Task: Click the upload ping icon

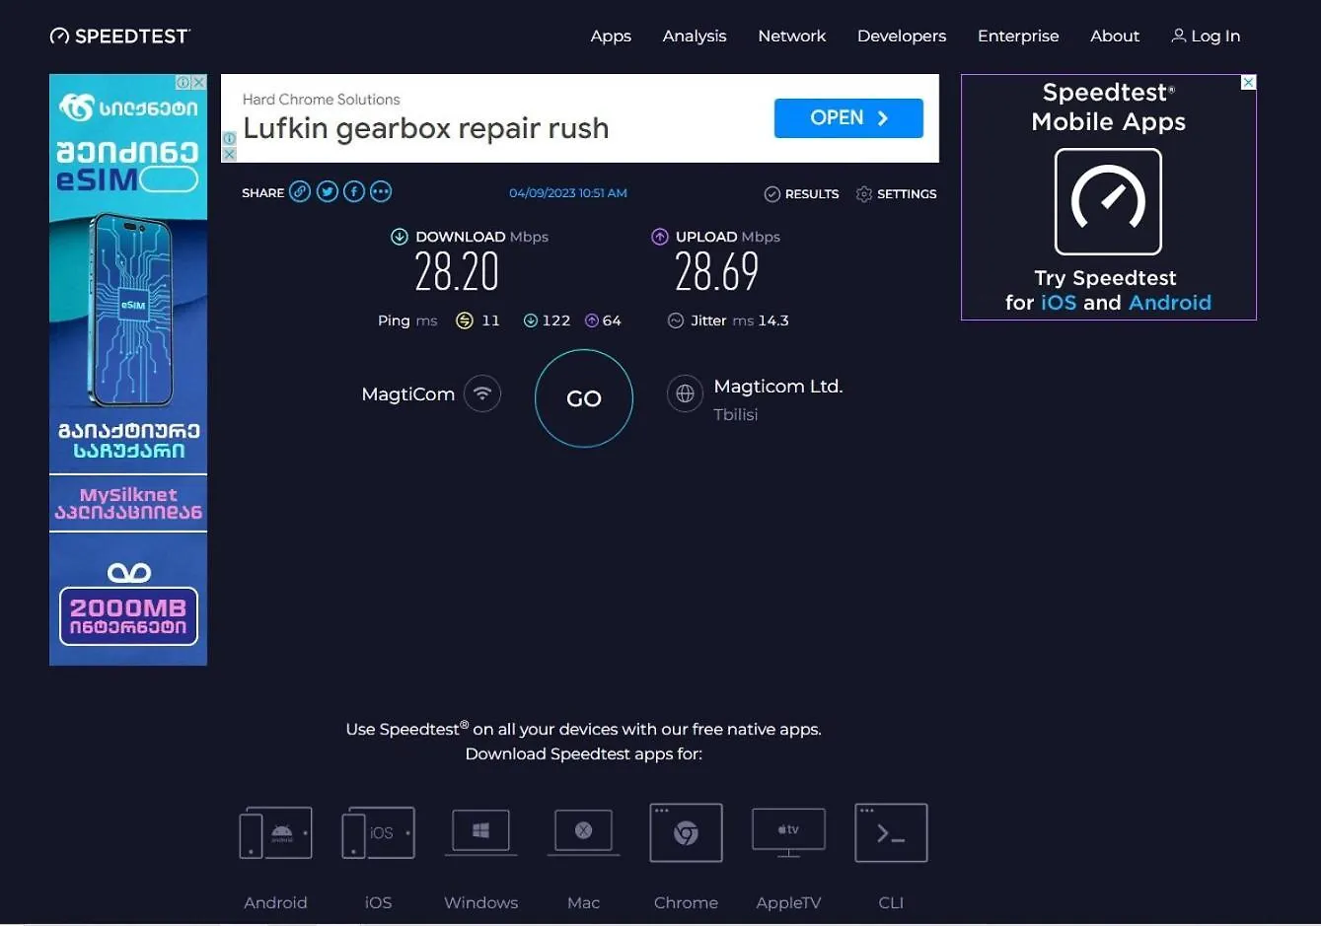Action: pyautogui.click(x=592, y=321)
